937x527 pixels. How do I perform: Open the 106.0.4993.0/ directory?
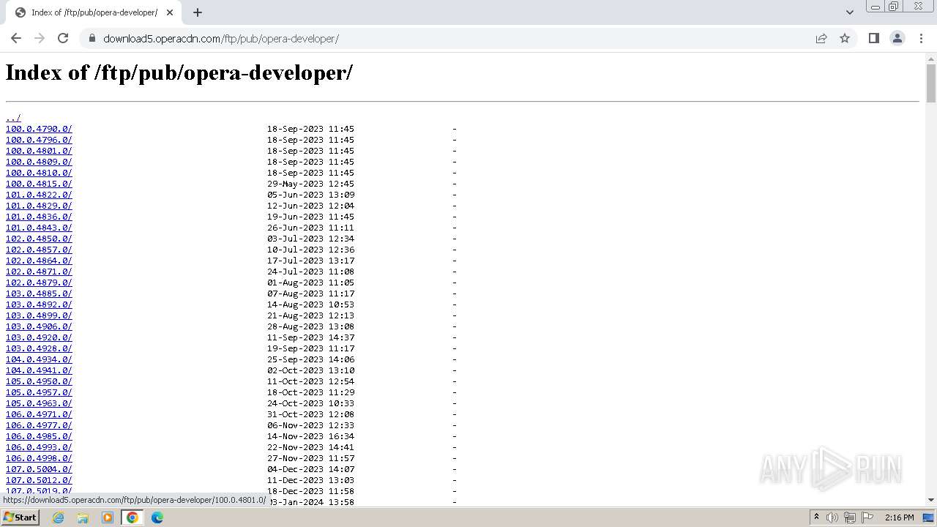[39, 447]
